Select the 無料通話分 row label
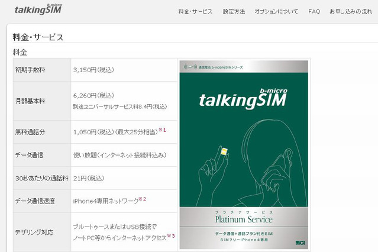 click(x=30, y=132)
